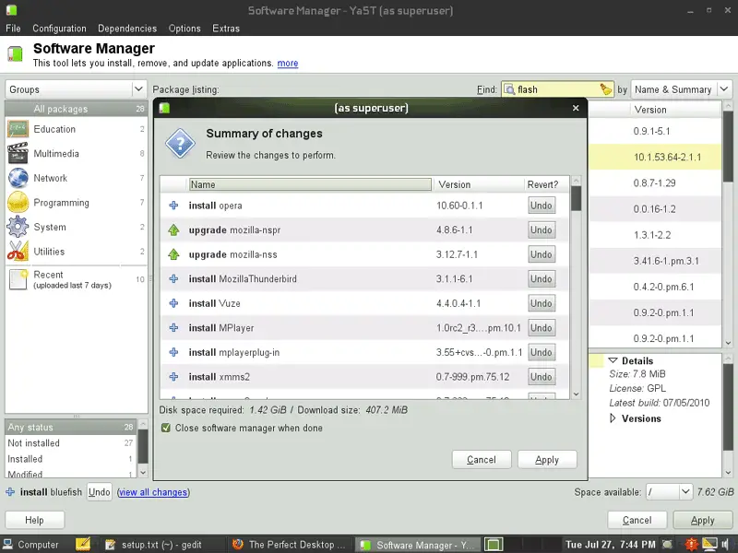The height and width of the screenshot is (553, 738).
Task: Undo the mozilla-nspr upgrade
Action: pos(542,229)
